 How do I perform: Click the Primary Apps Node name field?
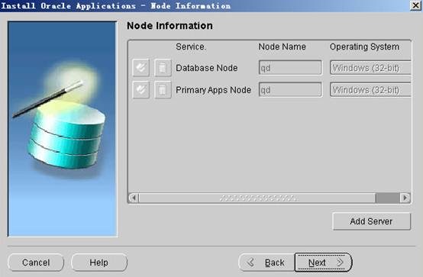pyautogui.click(x=290, y=89)
